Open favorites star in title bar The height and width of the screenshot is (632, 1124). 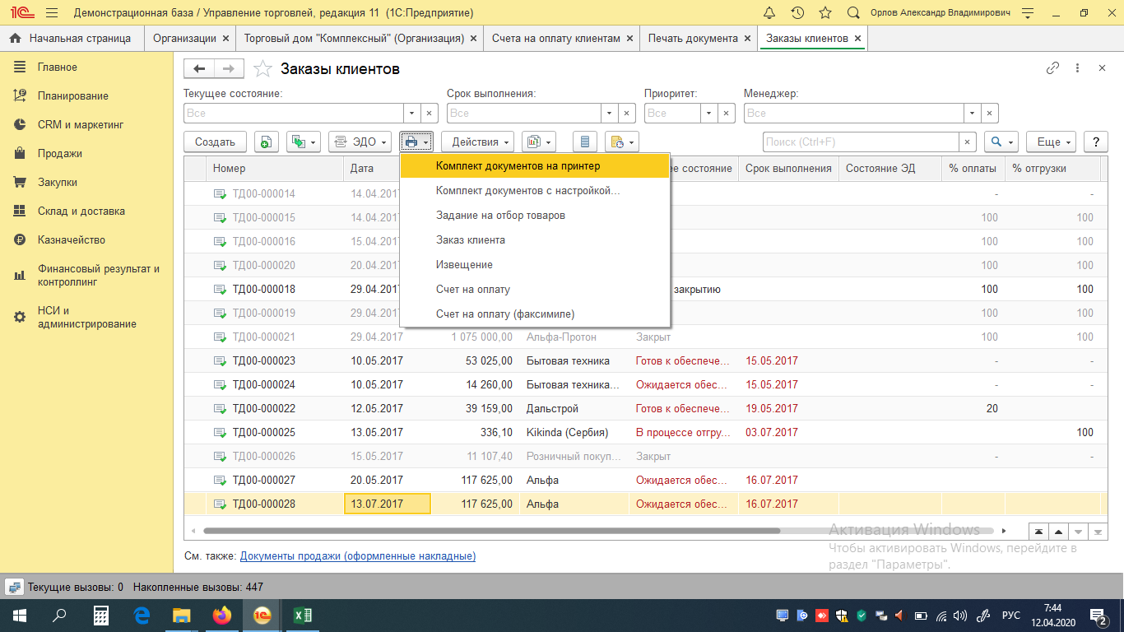coord(825,13)
